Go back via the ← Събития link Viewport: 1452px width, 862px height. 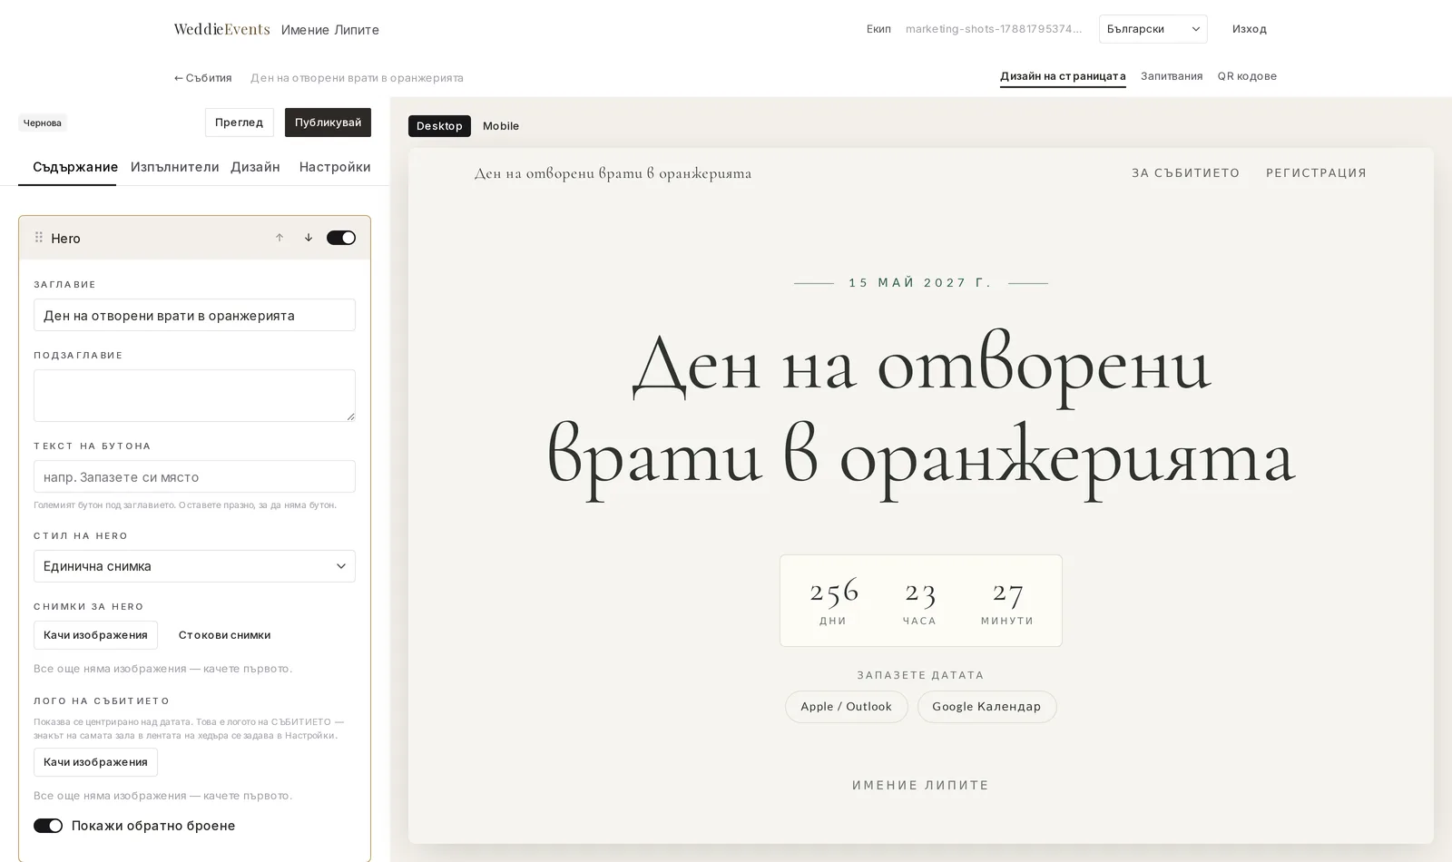pyautogui.click(x=203, y=78)
